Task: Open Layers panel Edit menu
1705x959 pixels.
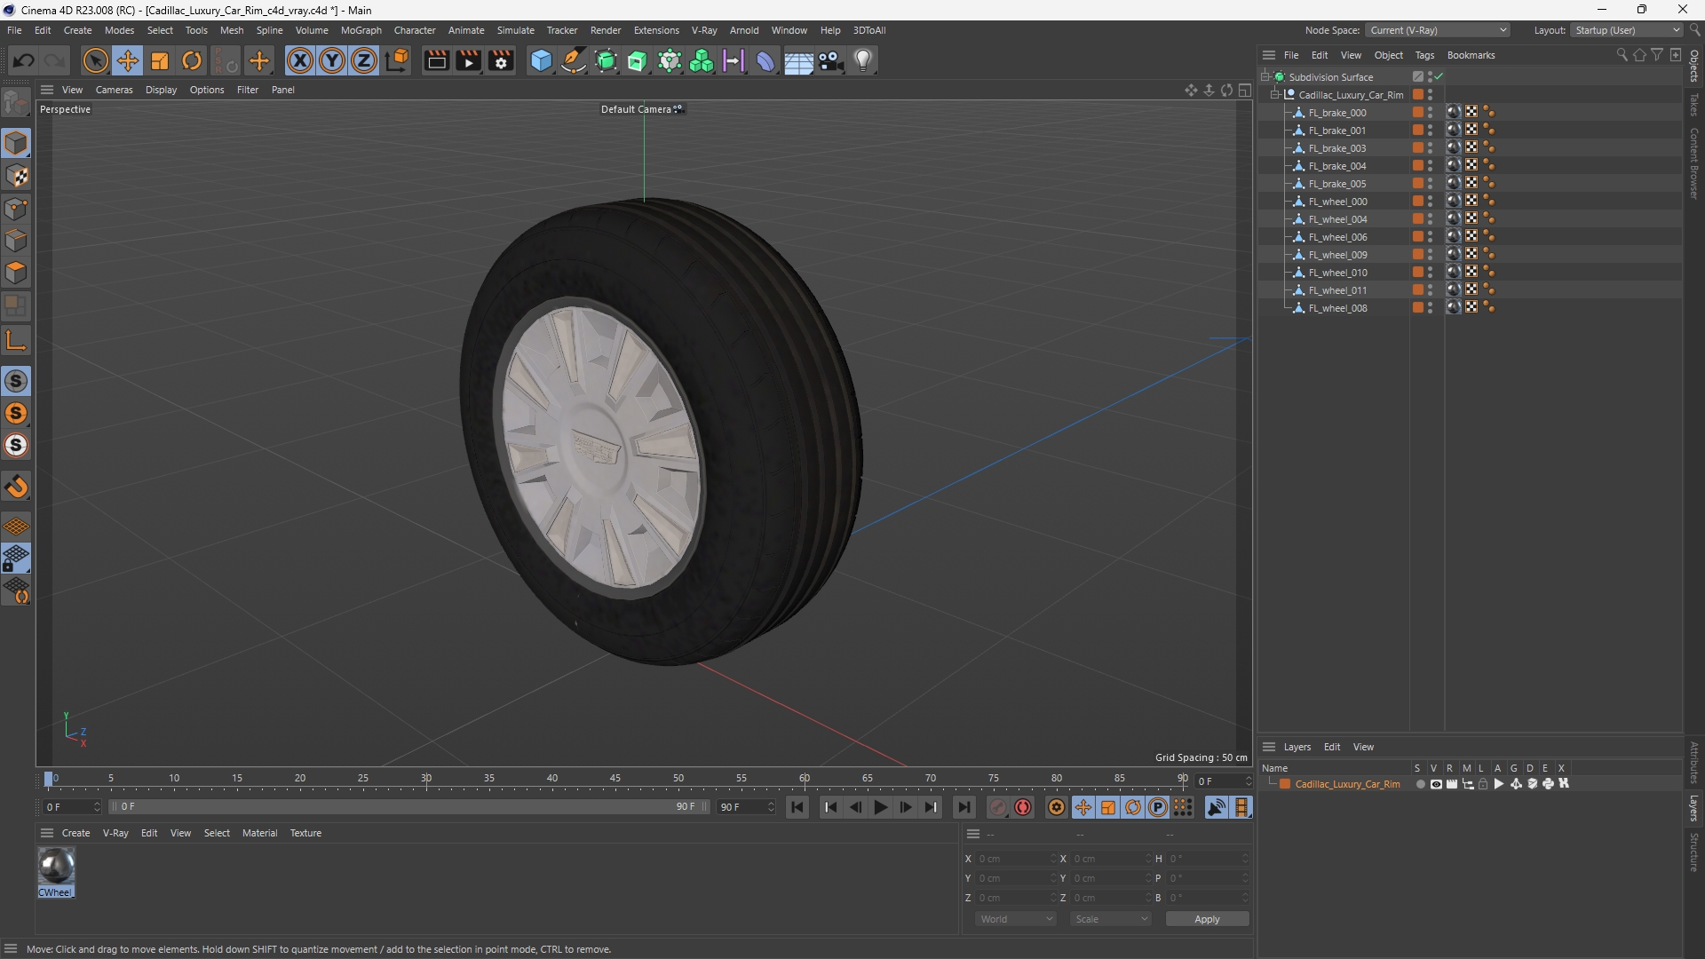Action: [1332, 747]
